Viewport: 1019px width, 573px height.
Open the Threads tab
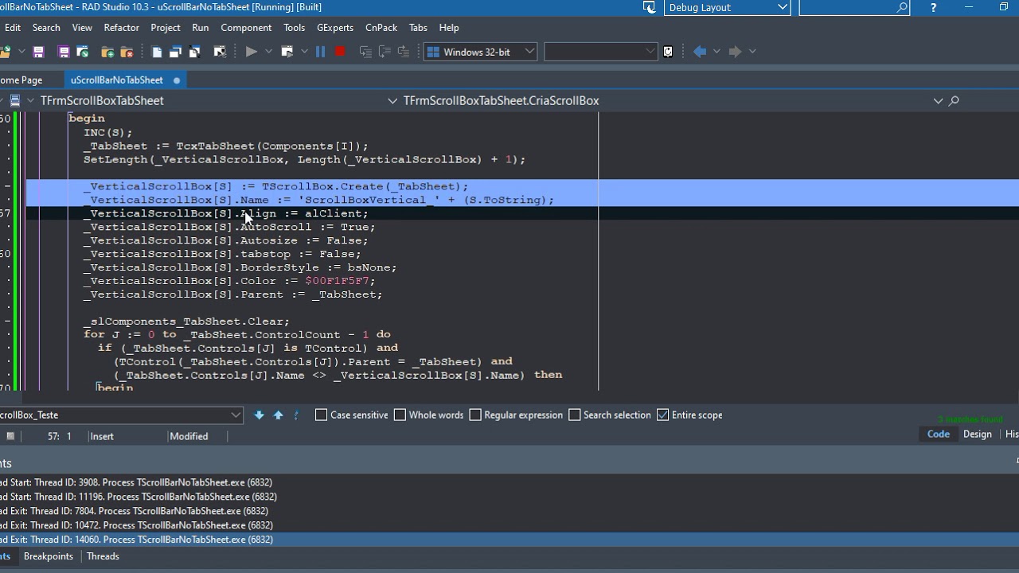tap(103, 556)
